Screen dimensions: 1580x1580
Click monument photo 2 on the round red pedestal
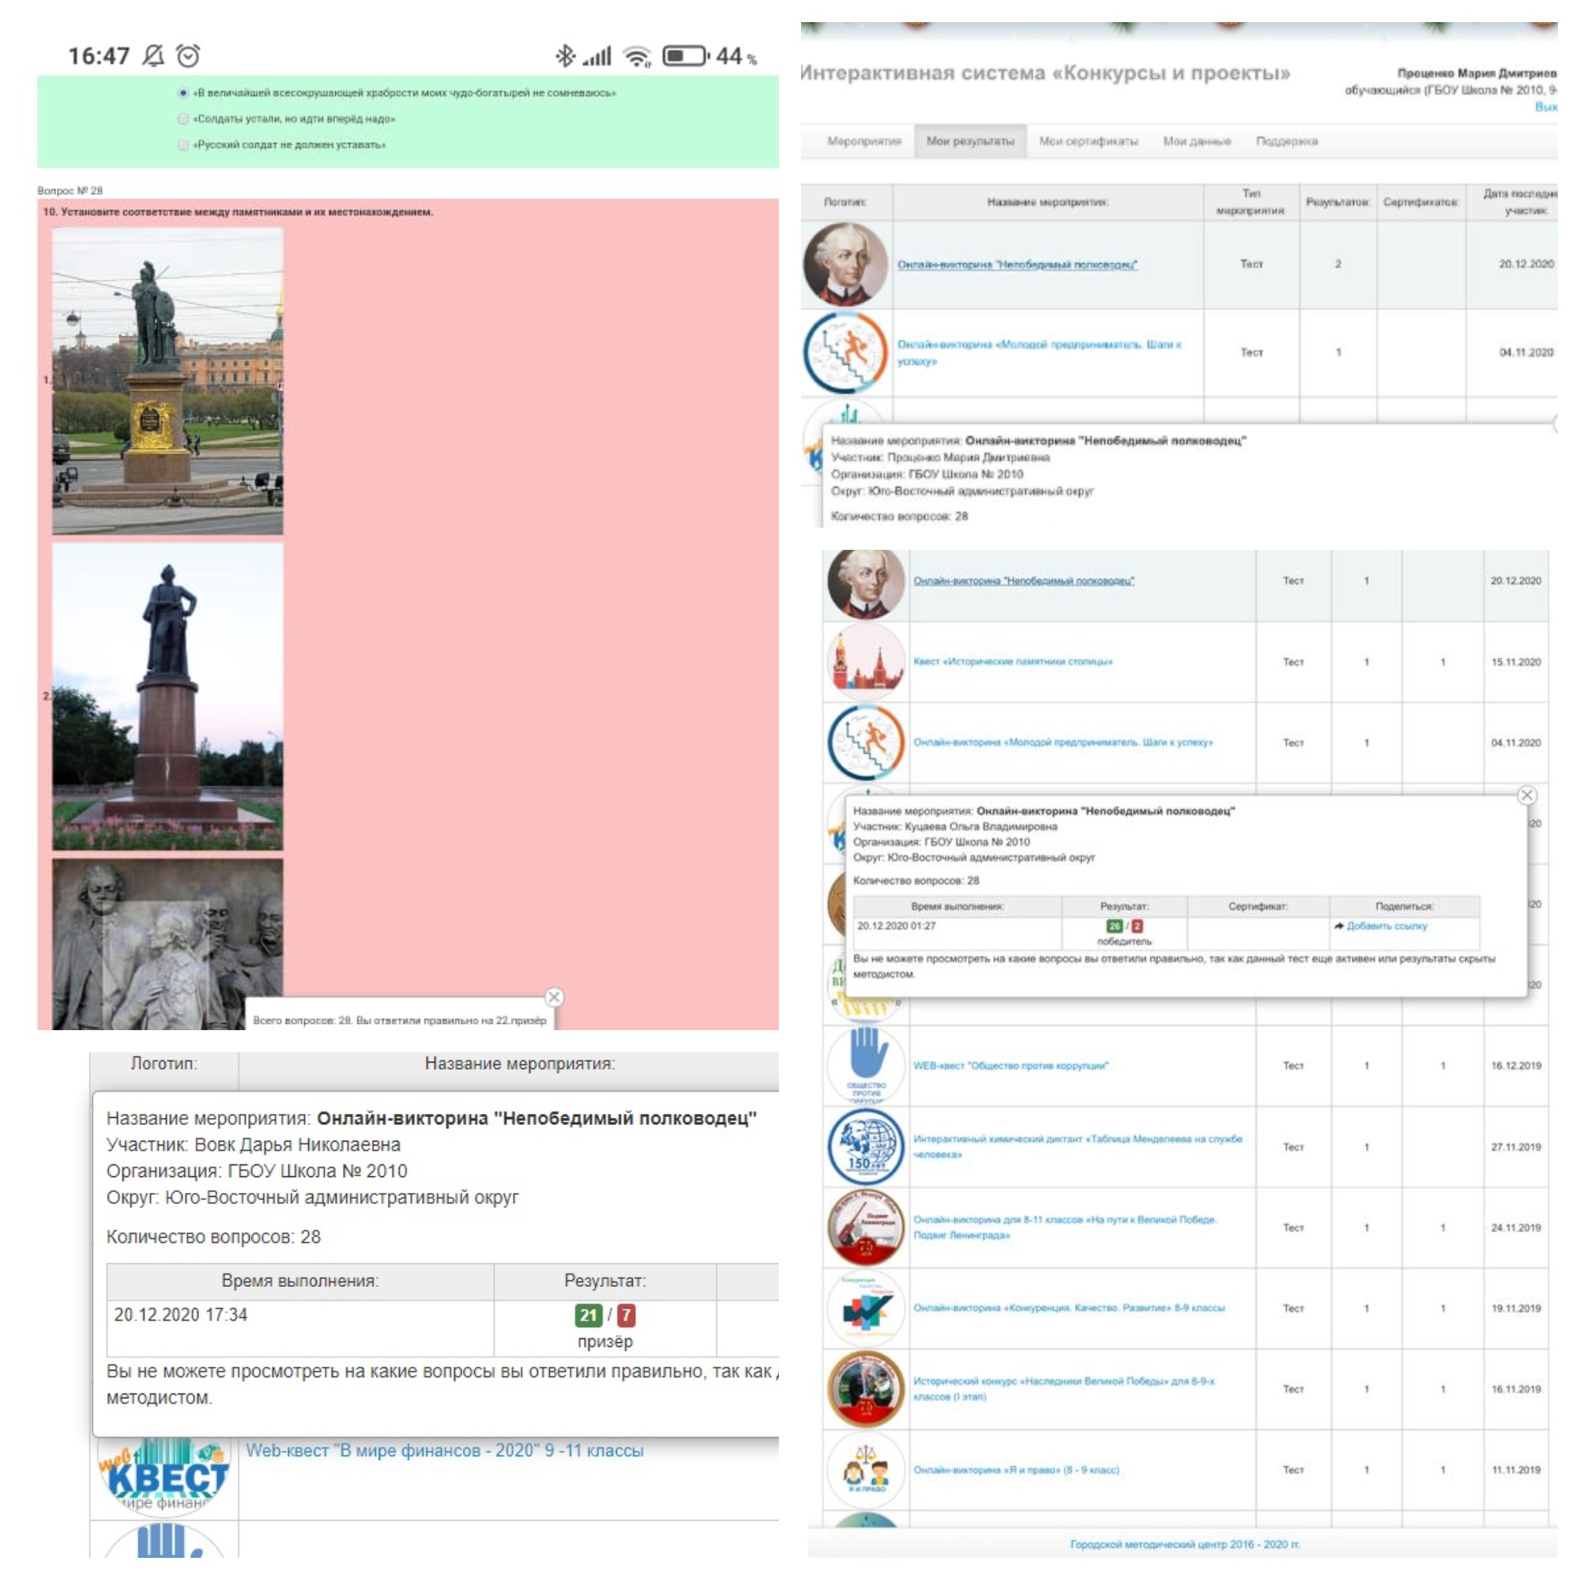[167, 697]
